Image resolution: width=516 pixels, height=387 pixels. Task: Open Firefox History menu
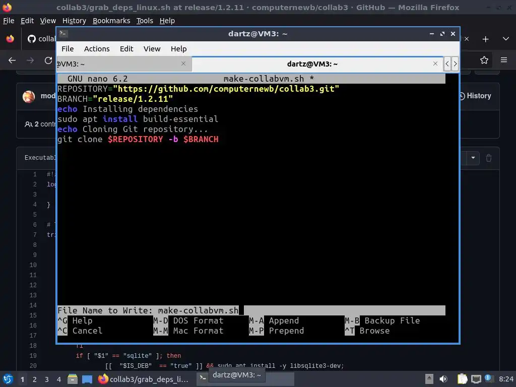click(74, 21)
